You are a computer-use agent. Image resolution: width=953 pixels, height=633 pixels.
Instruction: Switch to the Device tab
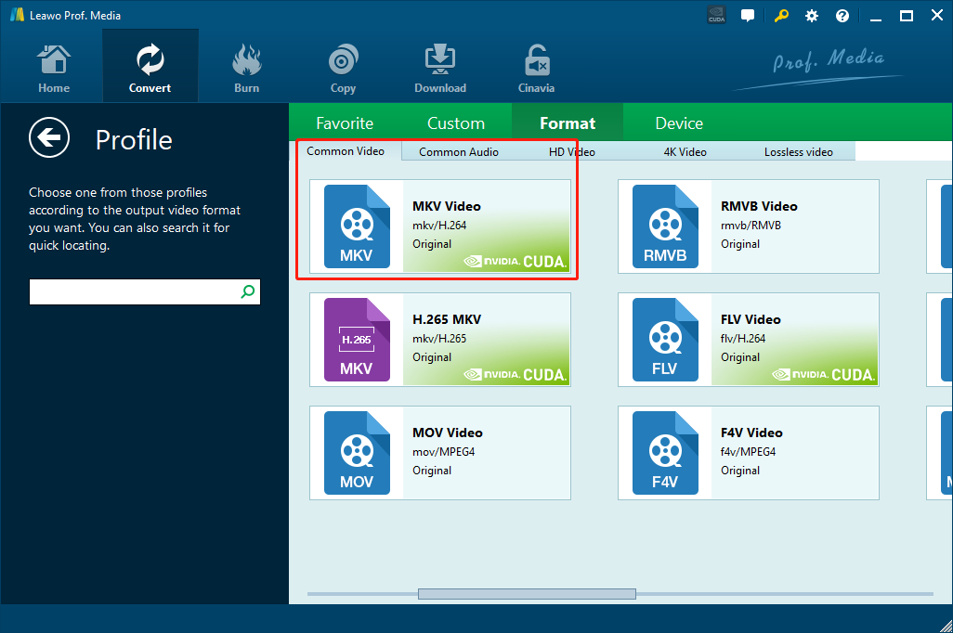[x=679, y=123]
